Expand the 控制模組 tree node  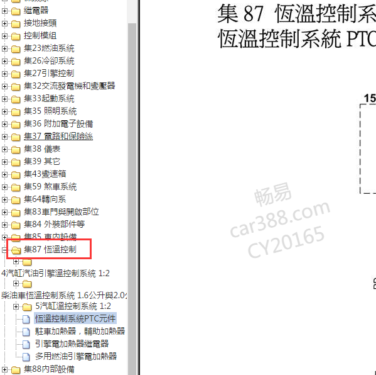click(4, 36)
